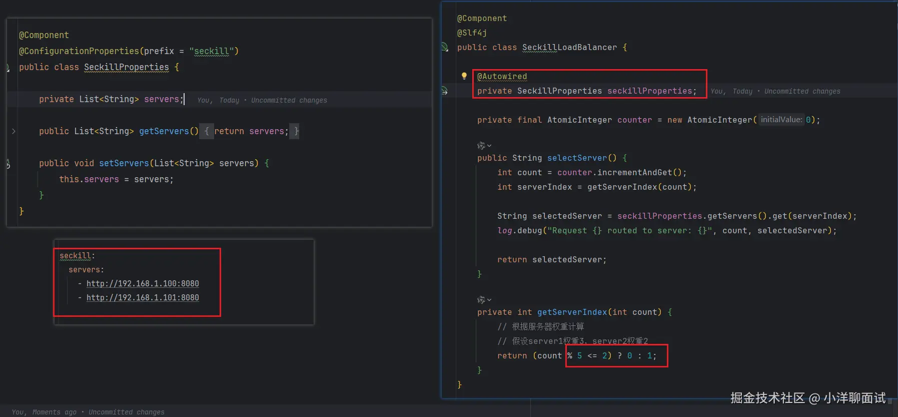This screenshot has width=898, height=417.
Task: Click the seckill: key in YAML
Action: point(77,255)
